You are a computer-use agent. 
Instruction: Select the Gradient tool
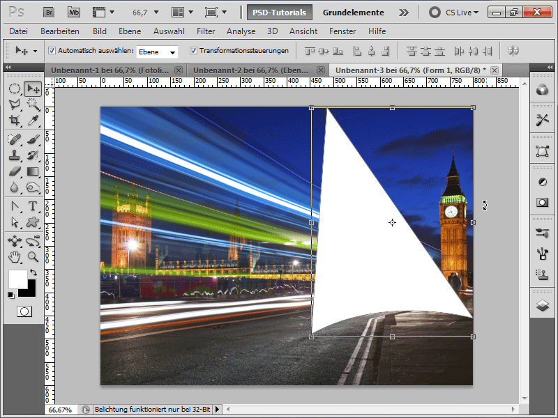(x=33, y=171)
